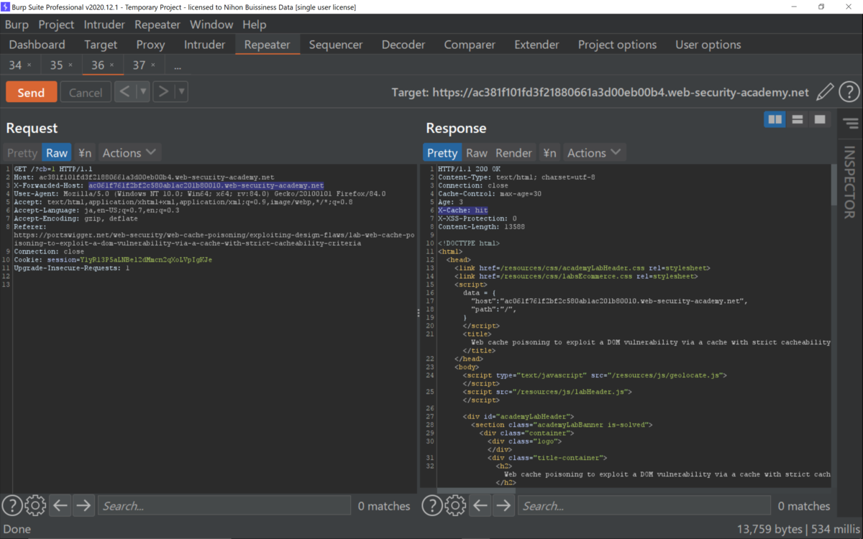
Task: Open the Burp menu
Action: (x=17, y=24)
